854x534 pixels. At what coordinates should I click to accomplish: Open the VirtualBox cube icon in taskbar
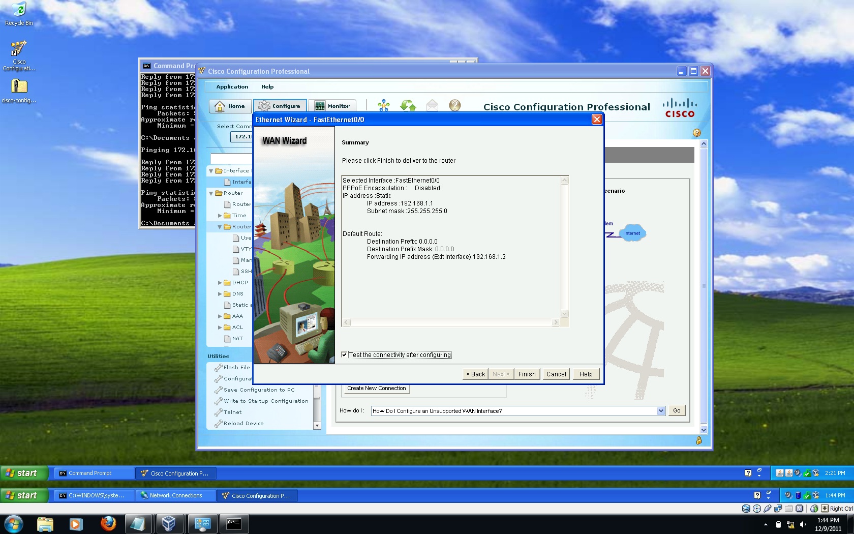click(169, 523)
